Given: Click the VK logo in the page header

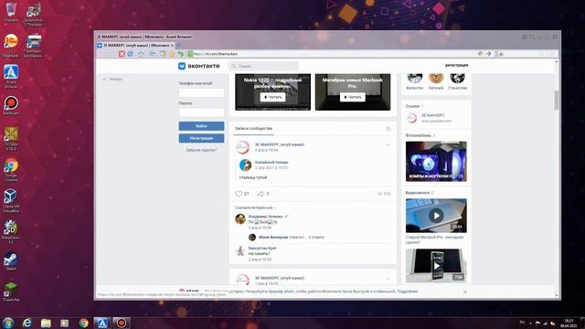Looking at the screenshot, I should (198, 66).
